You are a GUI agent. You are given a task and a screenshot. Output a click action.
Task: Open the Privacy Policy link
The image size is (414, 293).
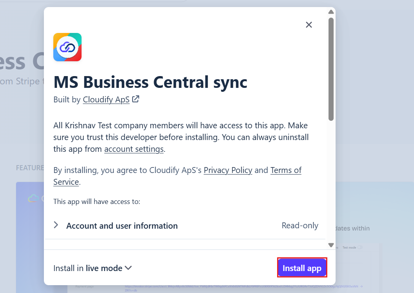point(228,170)
